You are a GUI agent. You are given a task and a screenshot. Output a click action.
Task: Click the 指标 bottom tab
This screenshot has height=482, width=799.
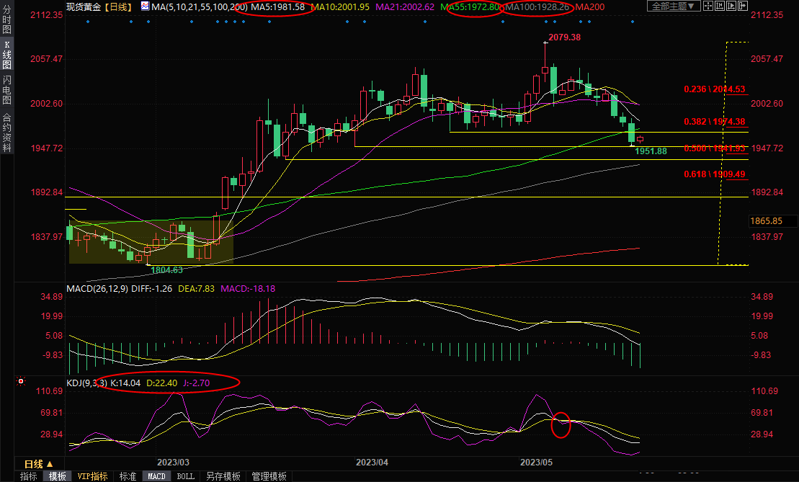[x=29, y=476]
